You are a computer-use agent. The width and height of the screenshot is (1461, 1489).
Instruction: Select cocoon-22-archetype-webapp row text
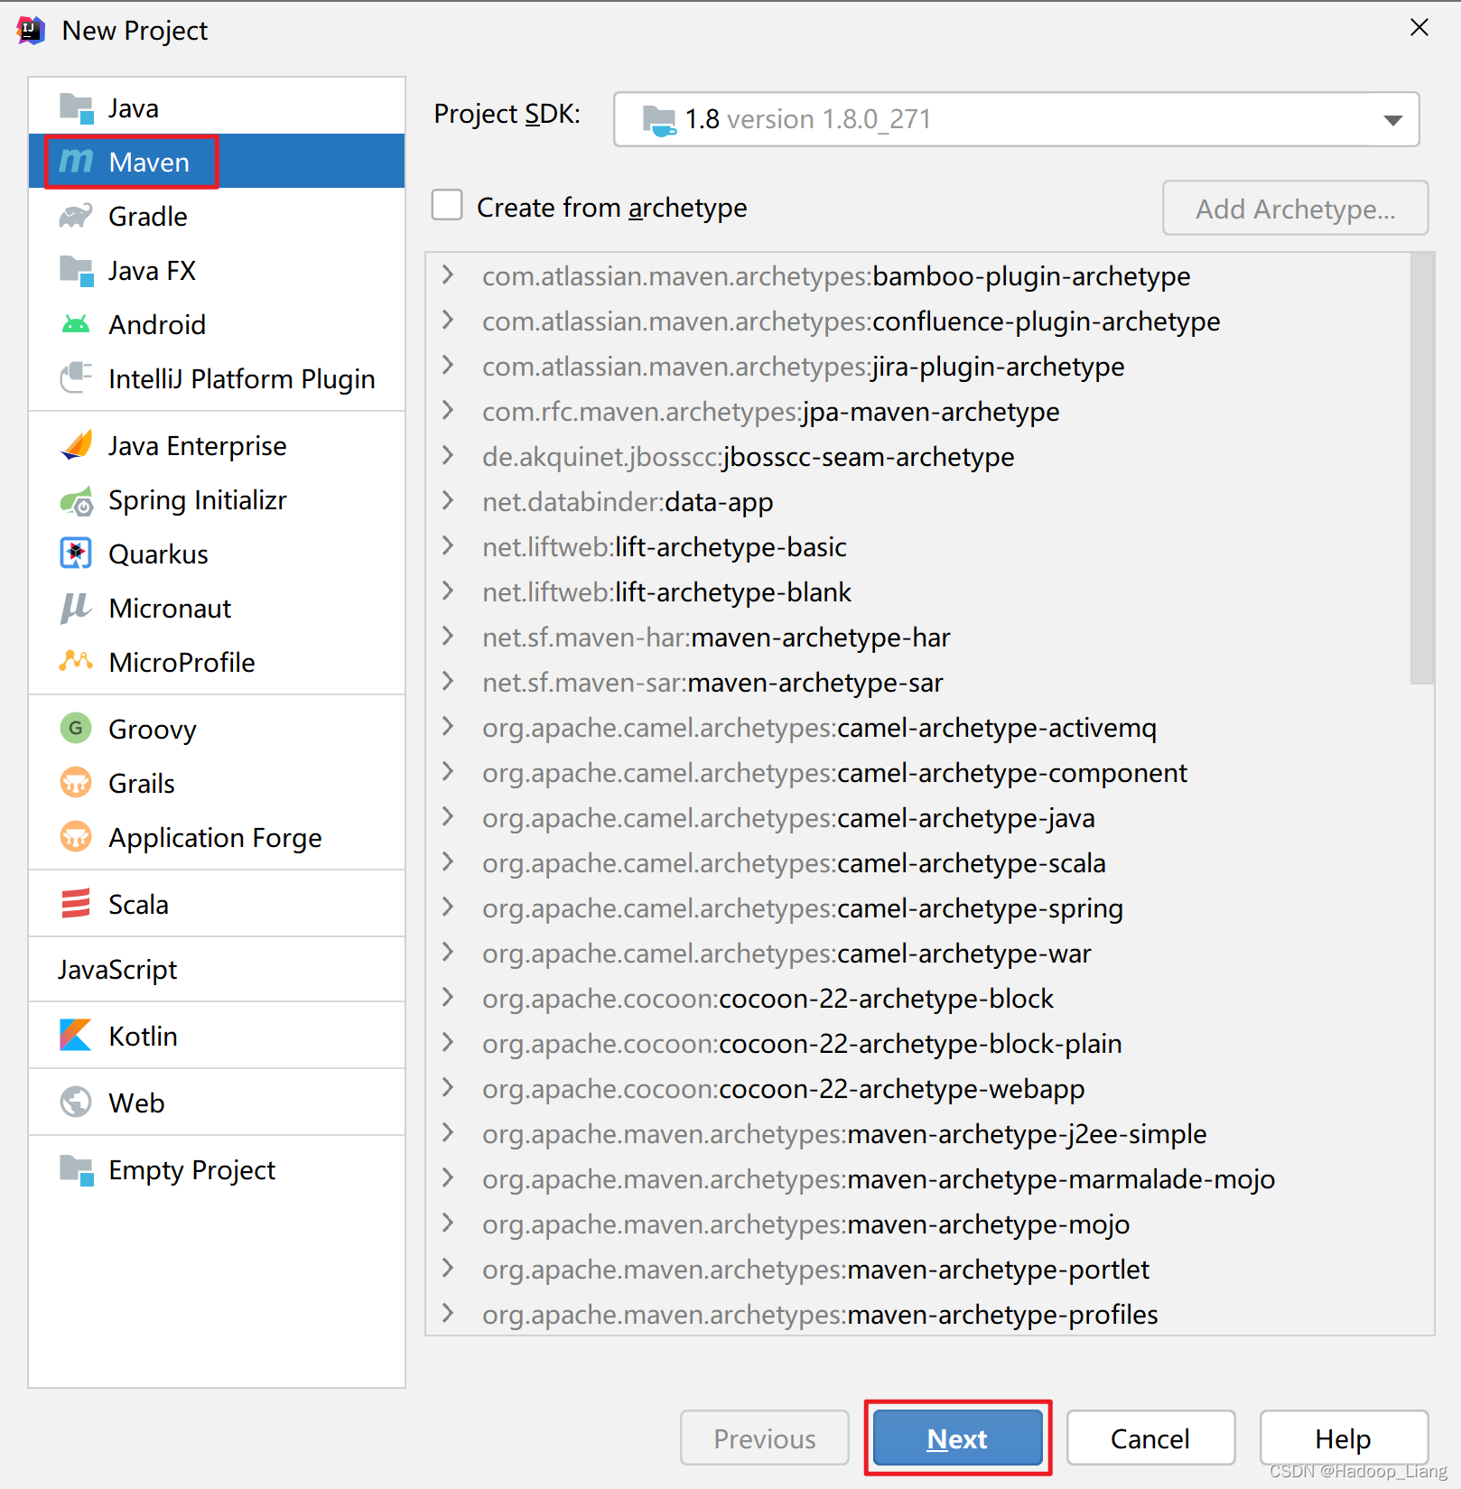pyautogui.click(x=784, y=1089)
